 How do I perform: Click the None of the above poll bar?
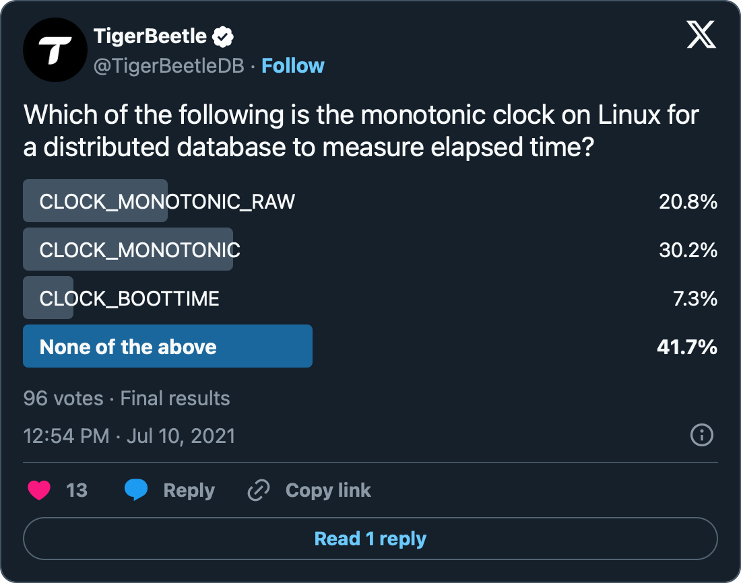tap(168, 347)
